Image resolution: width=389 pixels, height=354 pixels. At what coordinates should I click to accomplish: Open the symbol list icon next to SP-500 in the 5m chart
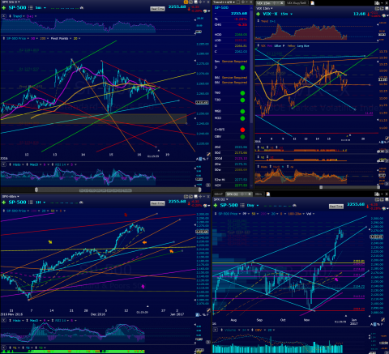(x=31, y=8)
